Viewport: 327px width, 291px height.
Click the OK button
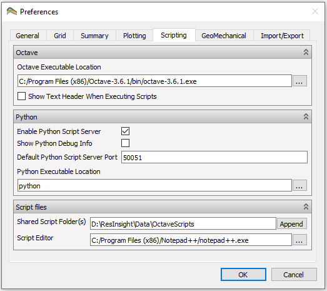243,275
